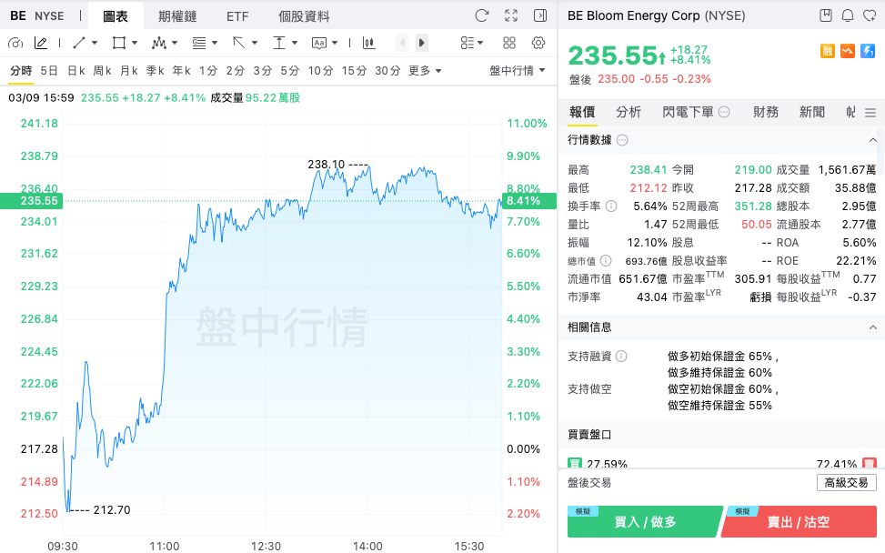This screenshot has width=885, height=553.
Task: Click the play forward arrow button
Action: [x=422, y=43]
